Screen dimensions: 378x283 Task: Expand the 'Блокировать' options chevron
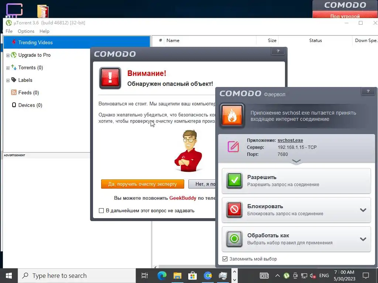pos(363,210)
